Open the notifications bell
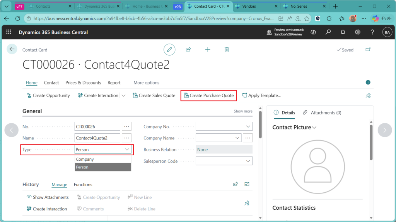The height and width of the screenshot is (222, 396). click(343, 32)
